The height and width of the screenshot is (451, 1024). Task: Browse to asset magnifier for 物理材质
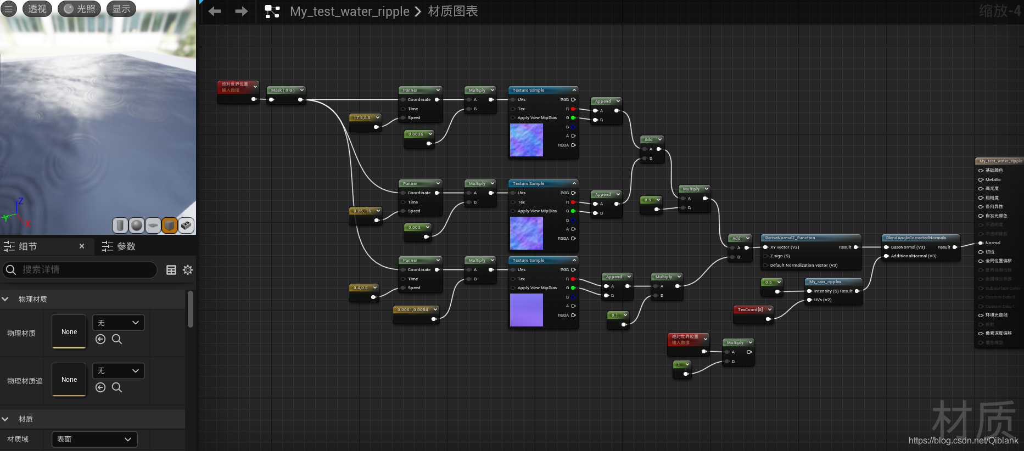tap(117, 339)
